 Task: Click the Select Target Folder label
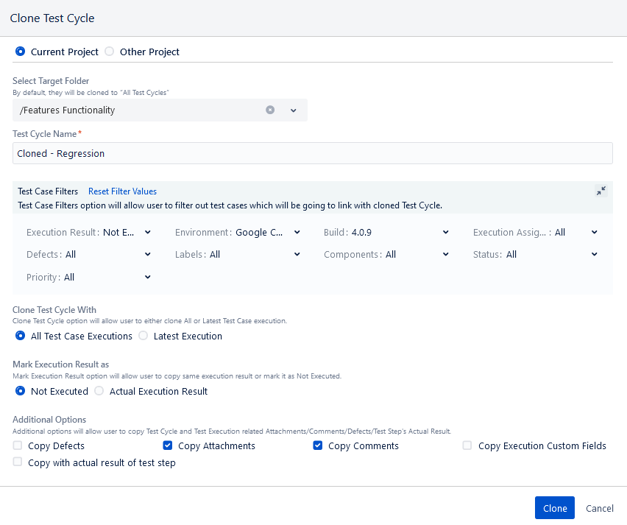click(51, 81)
